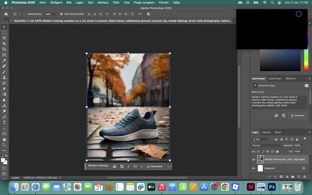Hide the Bakgrund layer with eye icon

click(x=253, y=168)
